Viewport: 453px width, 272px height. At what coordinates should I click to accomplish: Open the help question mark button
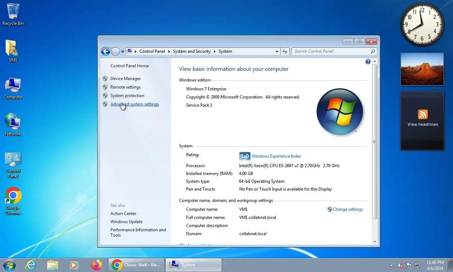click(368, 62)
